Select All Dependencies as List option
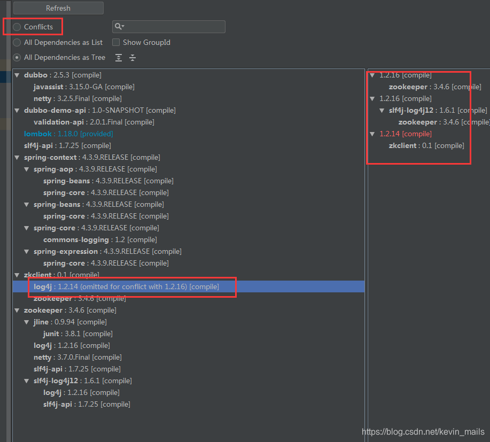This screenshot has width=490, height=442. (17, 43)
